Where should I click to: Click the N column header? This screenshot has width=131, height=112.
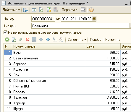pos(8,46)
